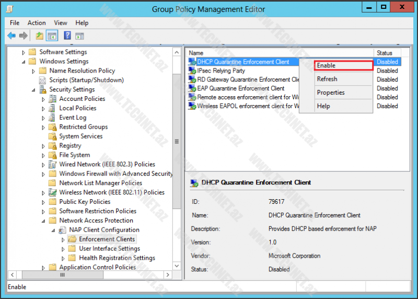Click the Forward arrow toolbar icon

(24, 36)
